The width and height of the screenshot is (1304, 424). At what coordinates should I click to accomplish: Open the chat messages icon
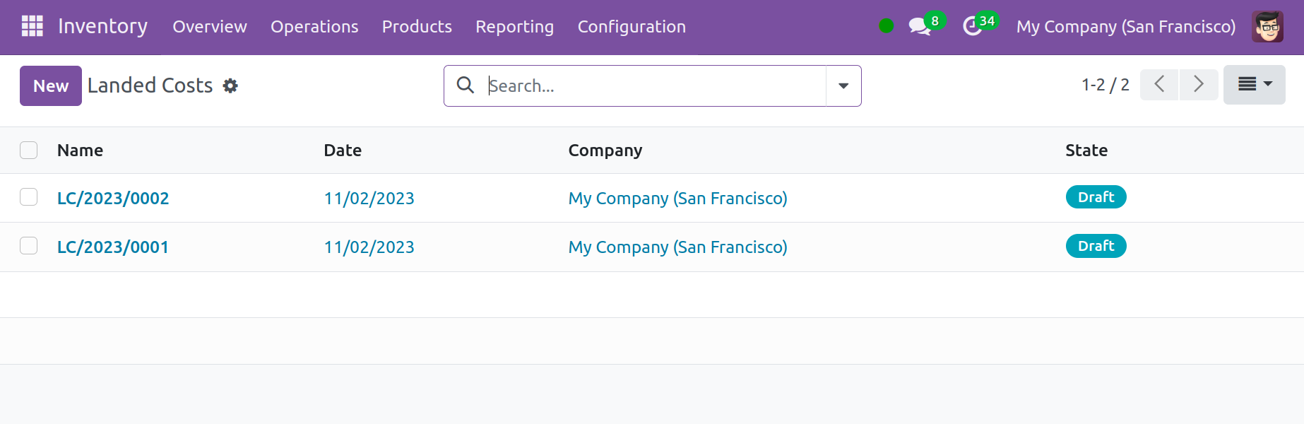(919, 27)
